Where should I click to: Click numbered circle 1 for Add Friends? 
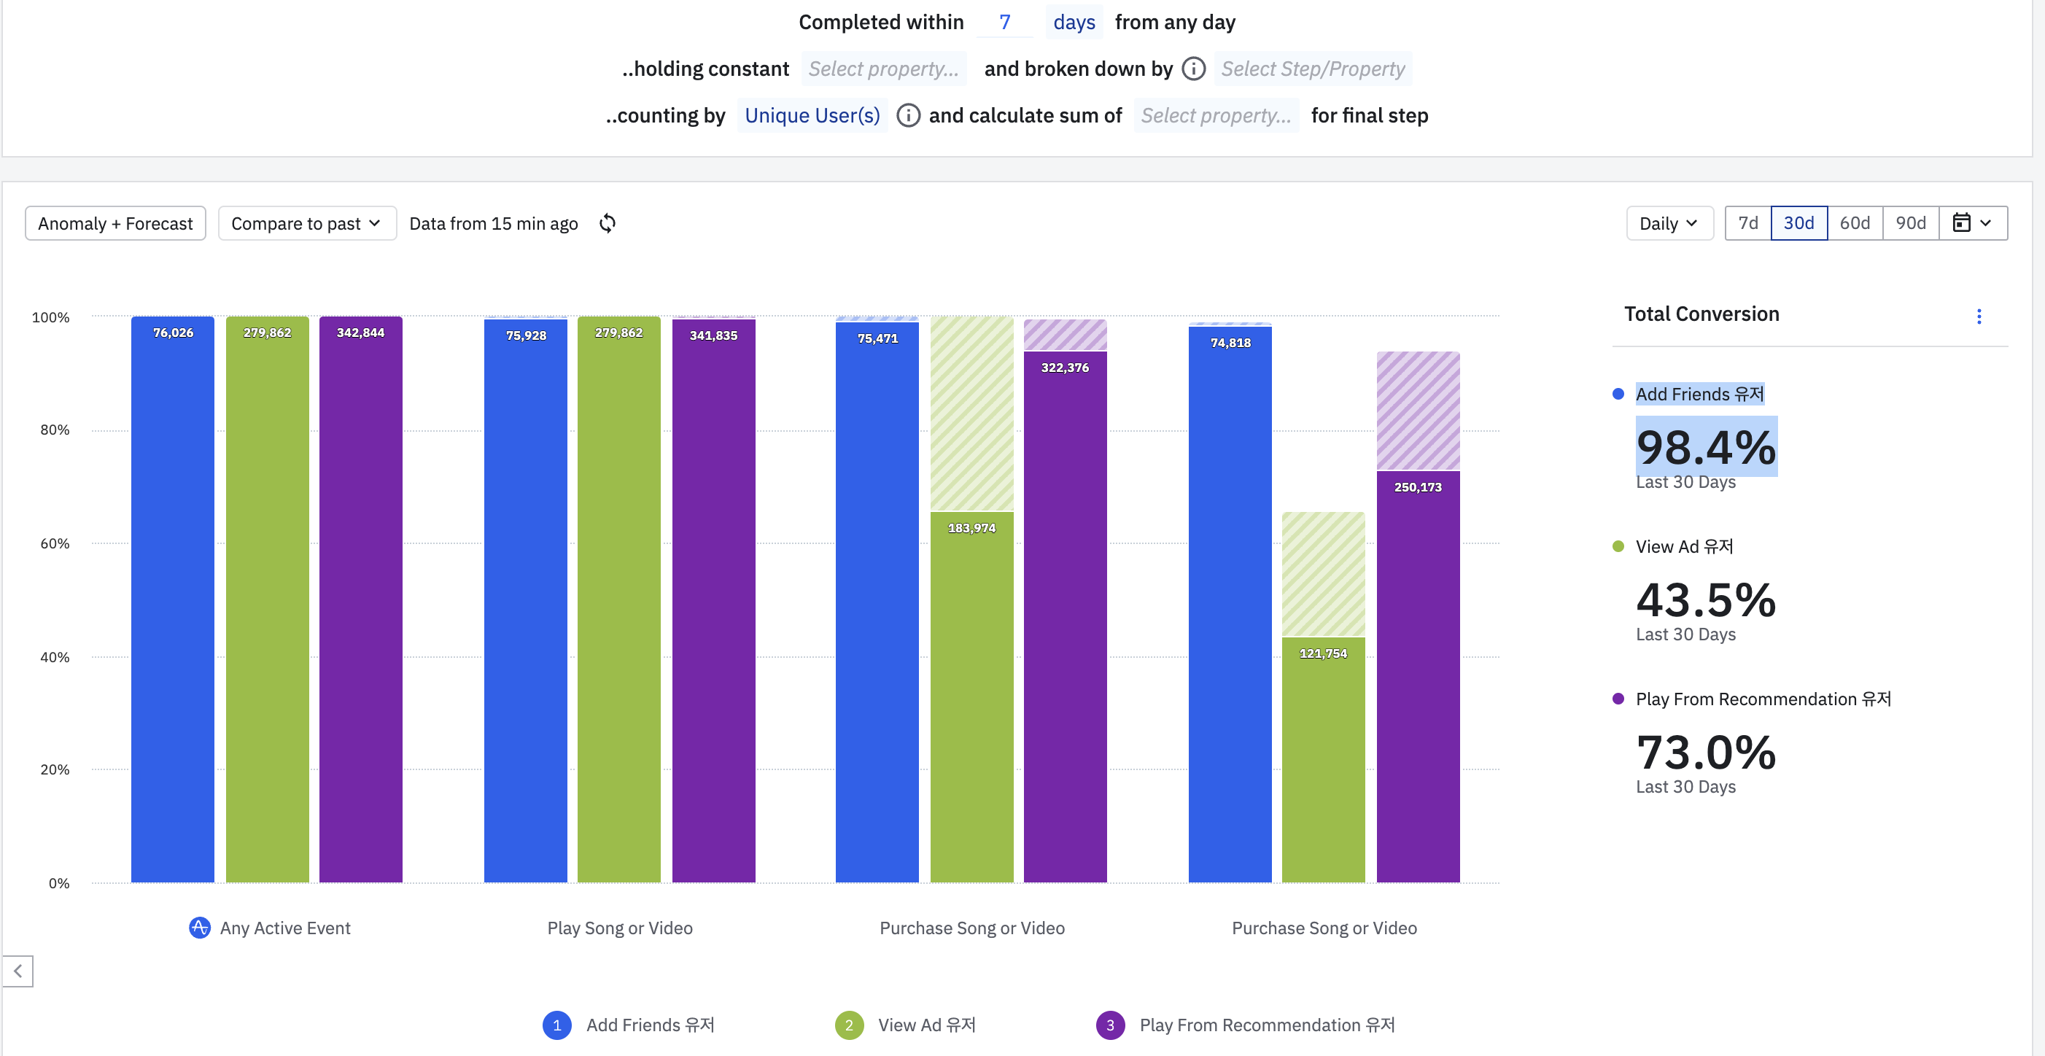[556, 1025]
